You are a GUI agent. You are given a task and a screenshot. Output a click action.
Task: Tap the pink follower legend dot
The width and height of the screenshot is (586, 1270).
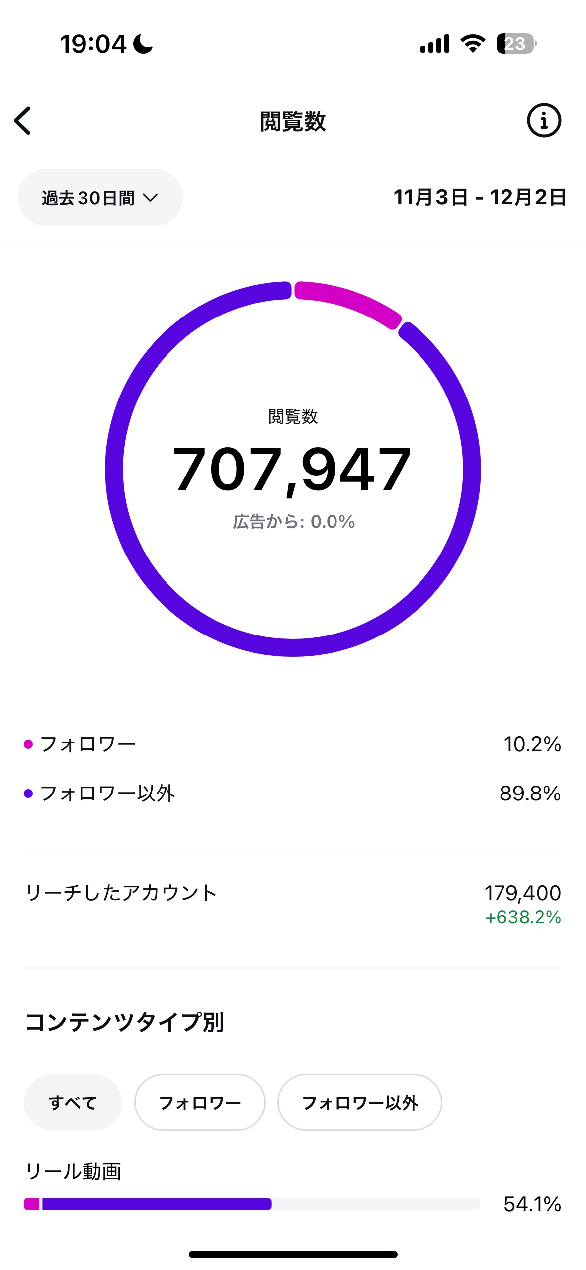pos(28,744)
